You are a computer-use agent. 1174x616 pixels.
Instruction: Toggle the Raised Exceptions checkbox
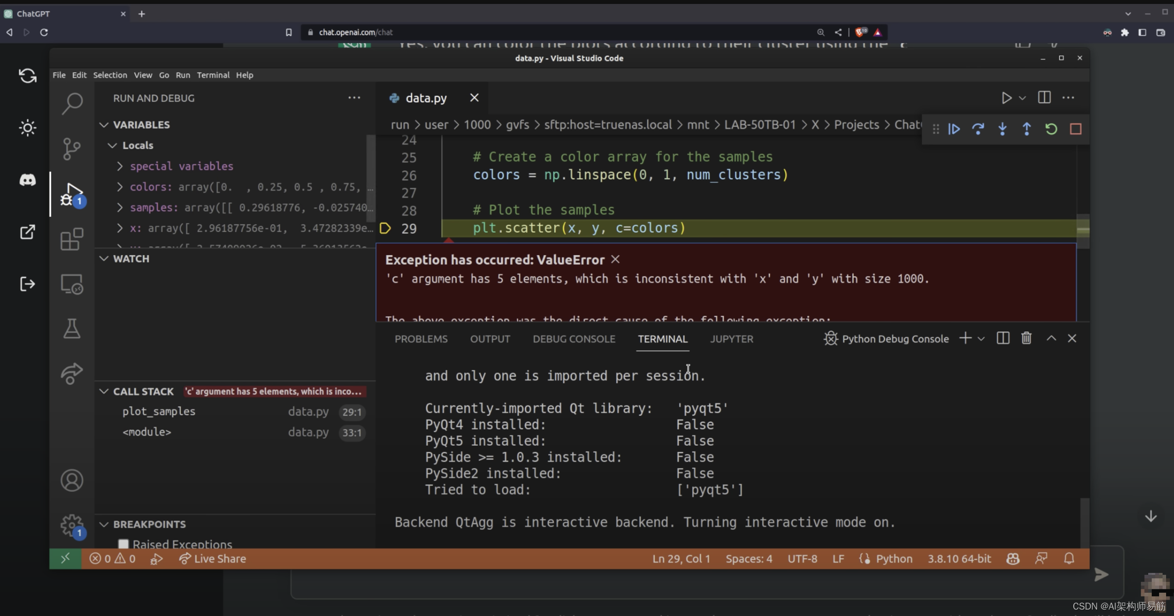[122, 544]
